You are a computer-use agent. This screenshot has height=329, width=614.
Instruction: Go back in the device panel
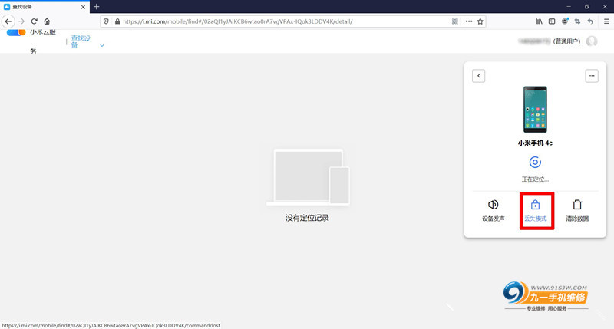[478, 76]
